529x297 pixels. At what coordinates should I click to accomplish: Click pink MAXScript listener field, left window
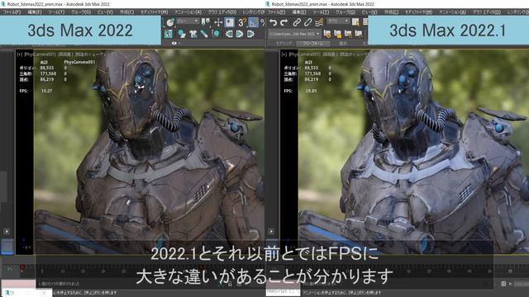pyautogui.click(x=18, y=284)
